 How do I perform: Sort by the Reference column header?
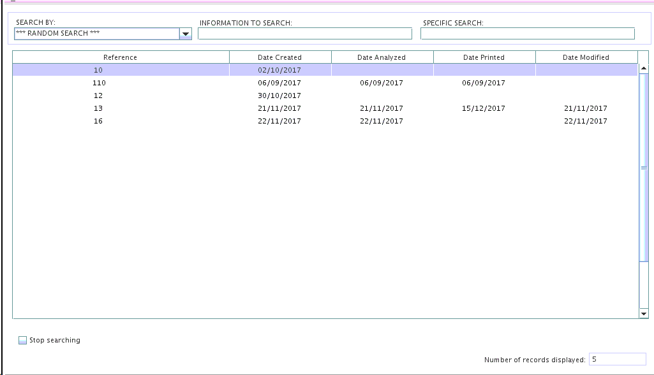click(x=121, y=57)
